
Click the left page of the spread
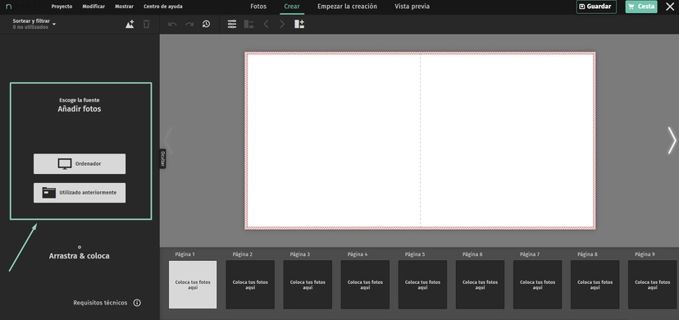point(333,140)
